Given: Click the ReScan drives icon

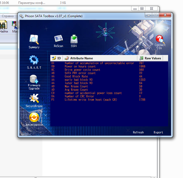Looking at the screenshot, I should (59, 39).
